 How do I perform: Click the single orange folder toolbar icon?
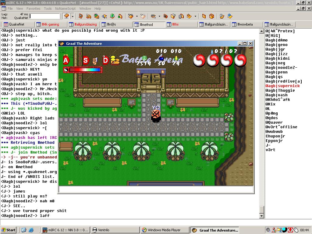[204, 16]
